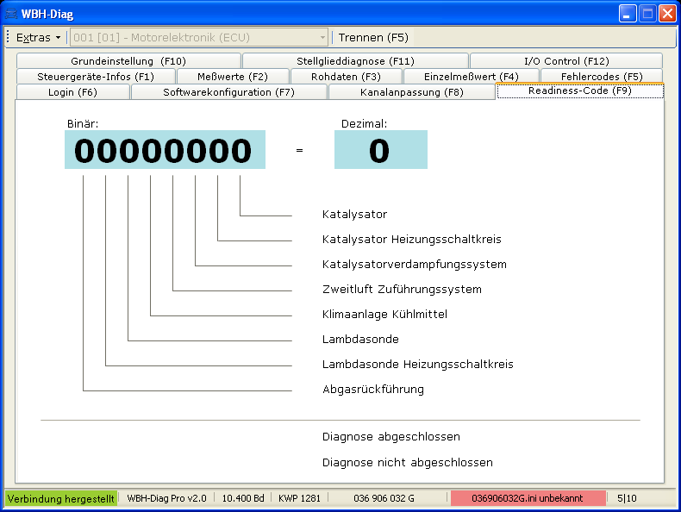Image resolution: width=681 pixels, height=512 pixels.
Task: Open the Stellglieddiagnose (F11) tab
Action: coord(355,61)
